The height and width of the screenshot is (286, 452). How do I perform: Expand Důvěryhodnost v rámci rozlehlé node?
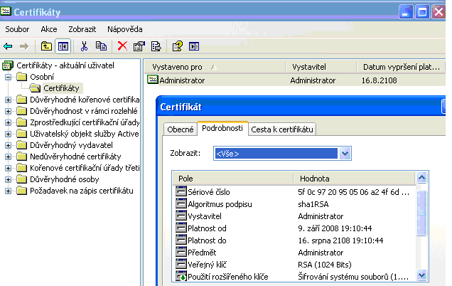coord(8,111)
